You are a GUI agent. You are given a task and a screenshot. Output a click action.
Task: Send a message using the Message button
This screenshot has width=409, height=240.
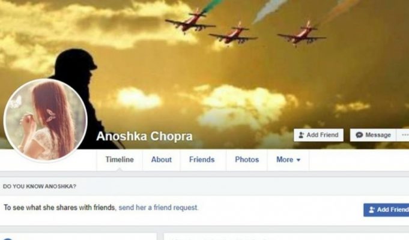point(373,135)
